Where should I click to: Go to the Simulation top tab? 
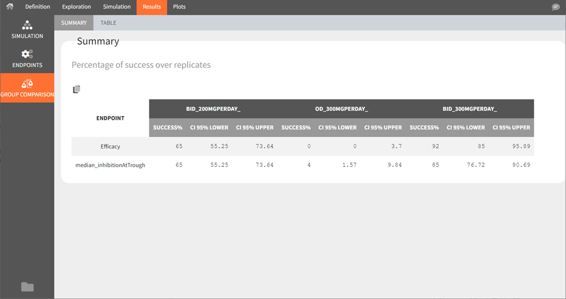tap(116, 7)
